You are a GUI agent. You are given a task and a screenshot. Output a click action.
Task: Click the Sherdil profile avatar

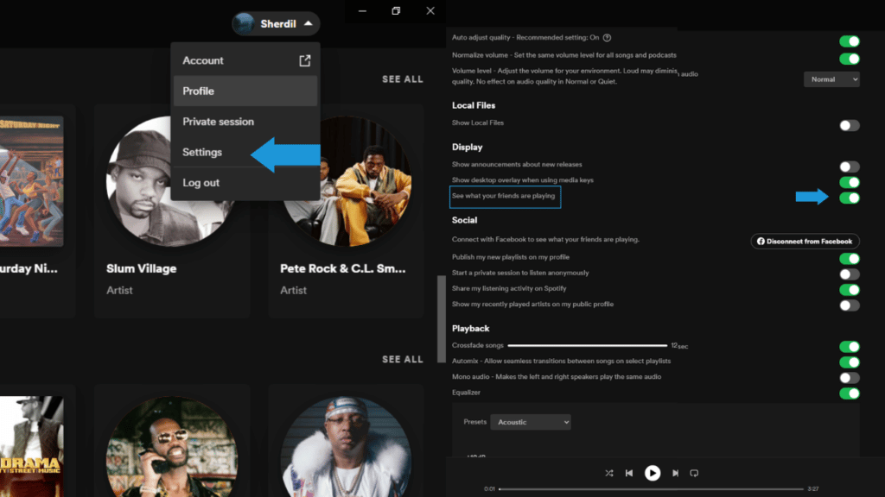(244, 23)
